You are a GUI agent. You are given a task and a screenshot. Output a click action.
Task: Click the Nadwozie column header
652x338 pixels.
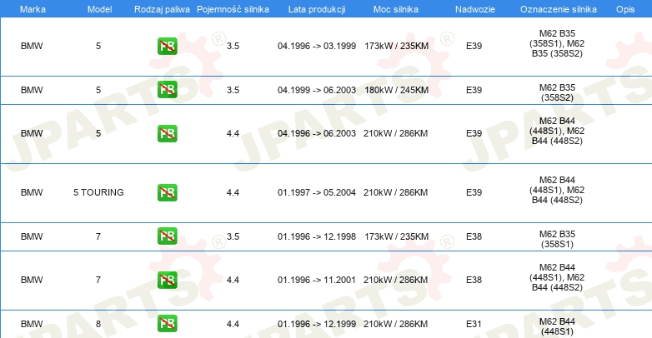pos(475,9)
